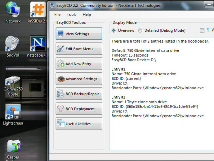
Task: Select the inSSIDer desktop shortcut icon
Action: click(38, 10)
